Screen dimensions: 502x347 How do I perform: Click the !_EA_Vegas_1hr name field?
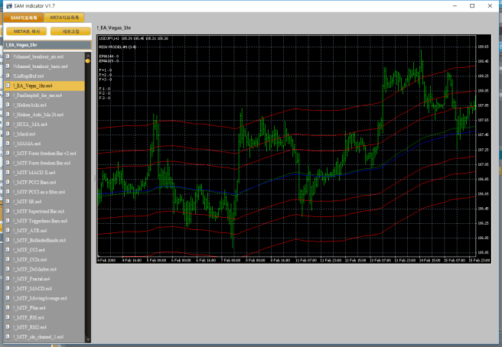tap(46, 46)
